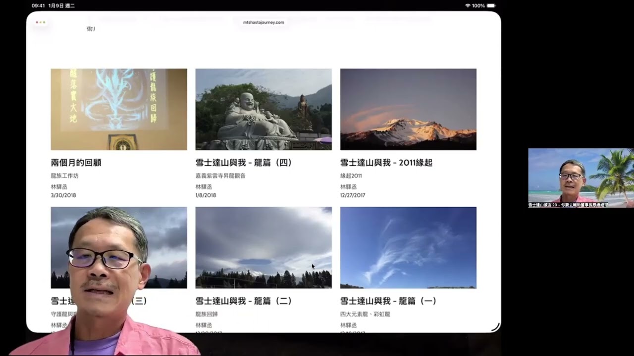Open 雪士達山與我 - 龍篇（二）post
This screenshot has height=356, width=634.
(244, 301)
